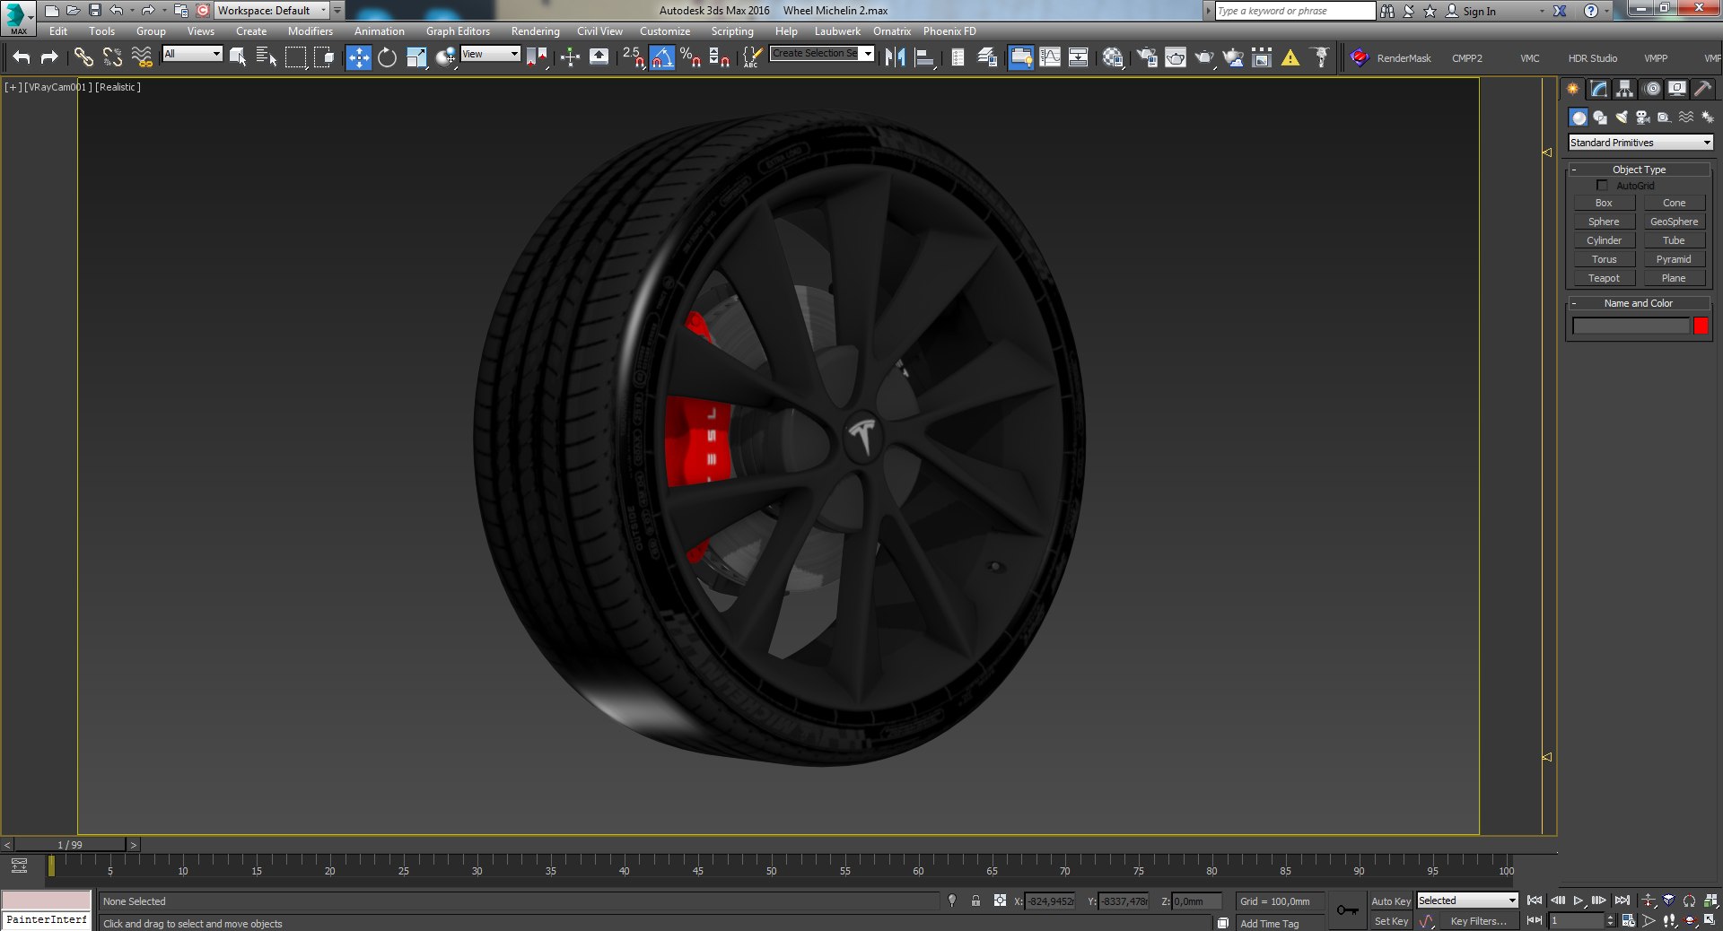This screenshot has height=931, width=1723.
Task: Open Schematic View from toolbar
Action: [1078, 57]
